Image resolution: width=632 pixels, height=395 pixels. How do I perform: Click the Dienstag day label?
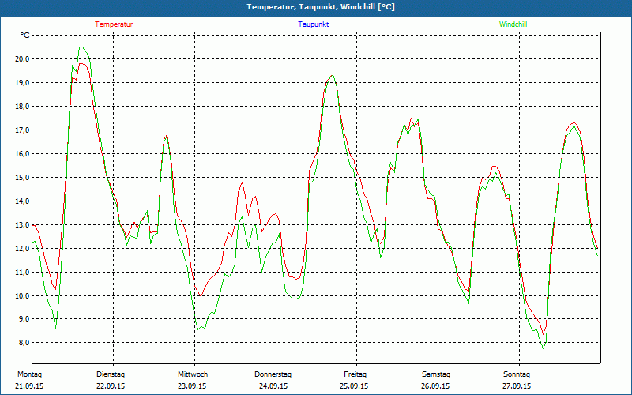pyautogui.click(x=111, y=374)
